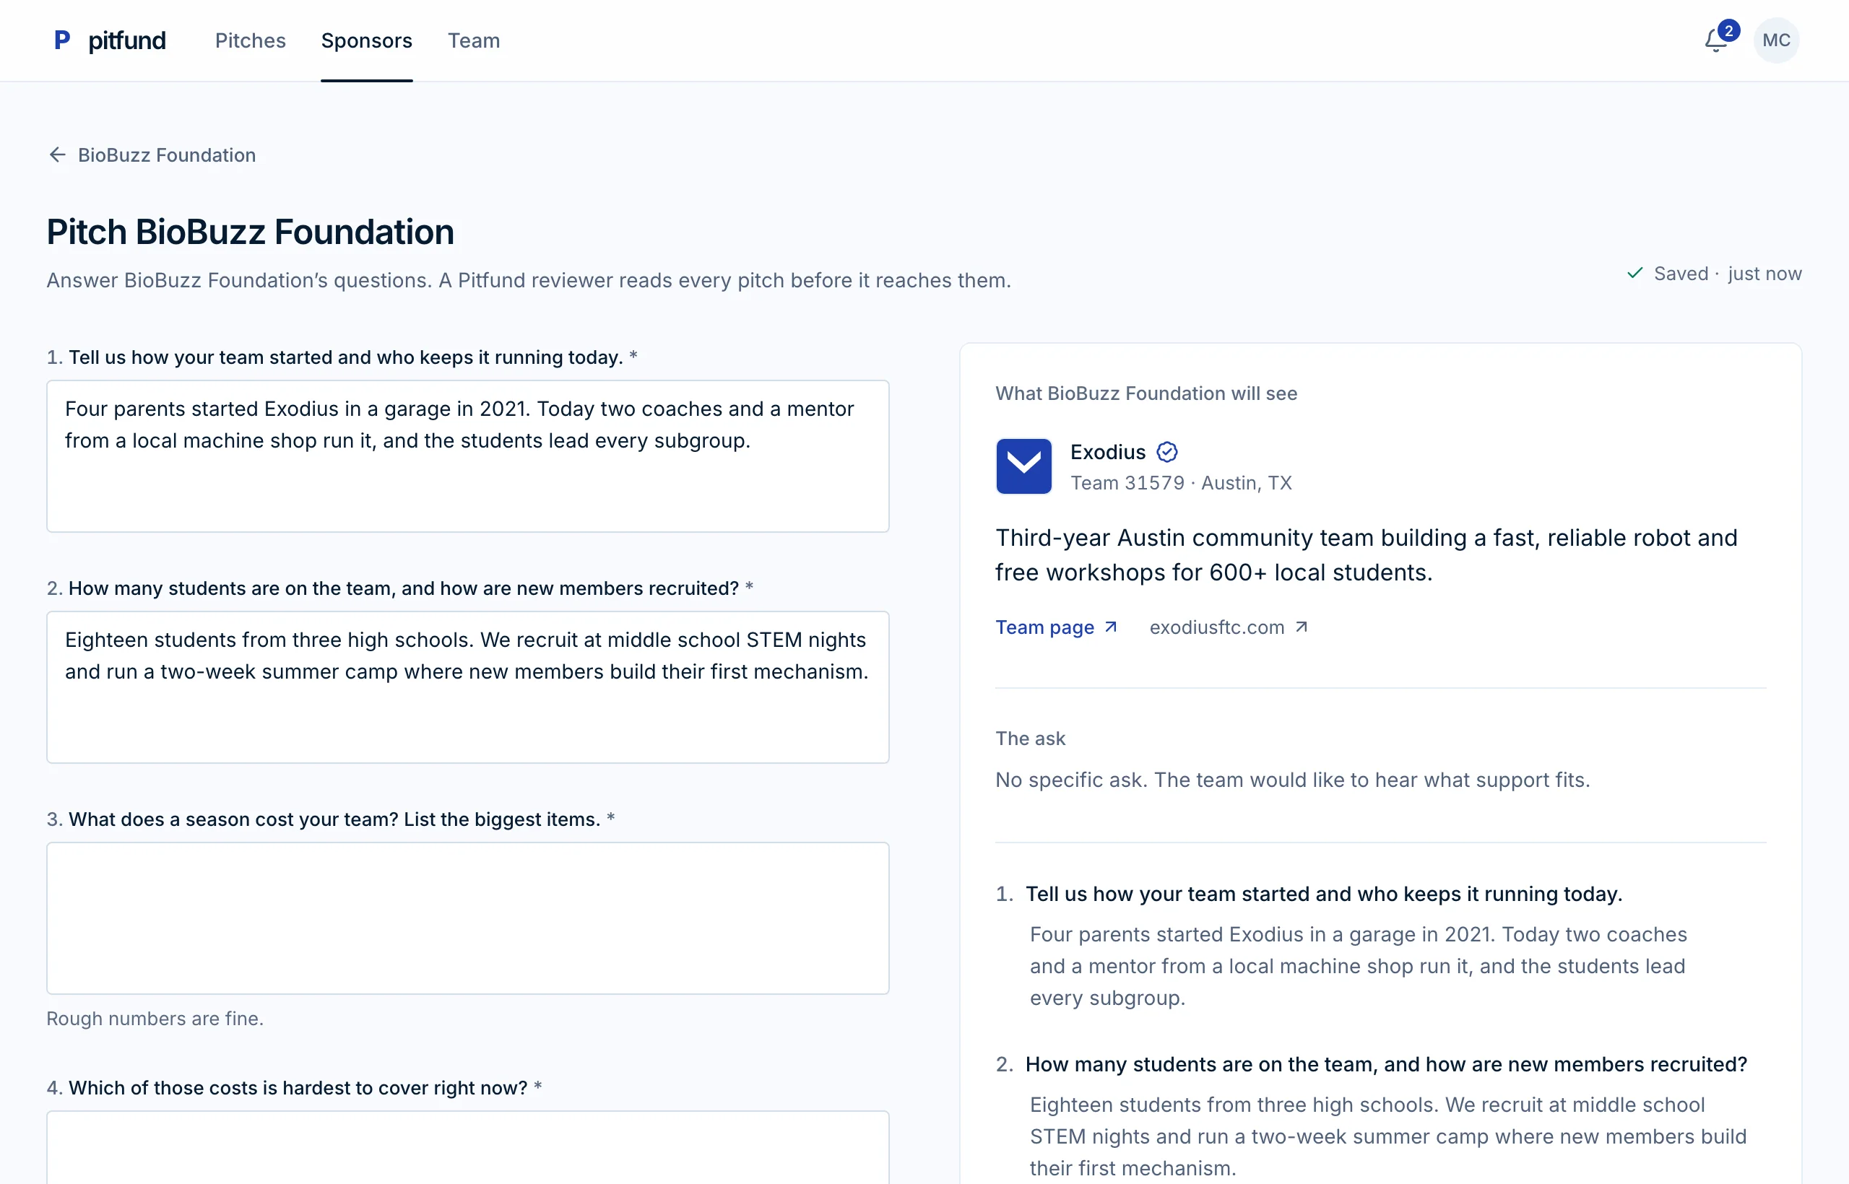This screenshot has height=1184, width=1849.
Task: Click the back arrow beside BioBuzz Foundation
Action: (58, 154)
